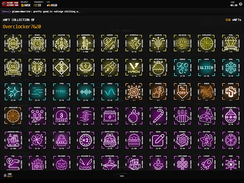244x183 pixels.
Task: Select the rocket boost vNFT
Action: tap(206, 163)
